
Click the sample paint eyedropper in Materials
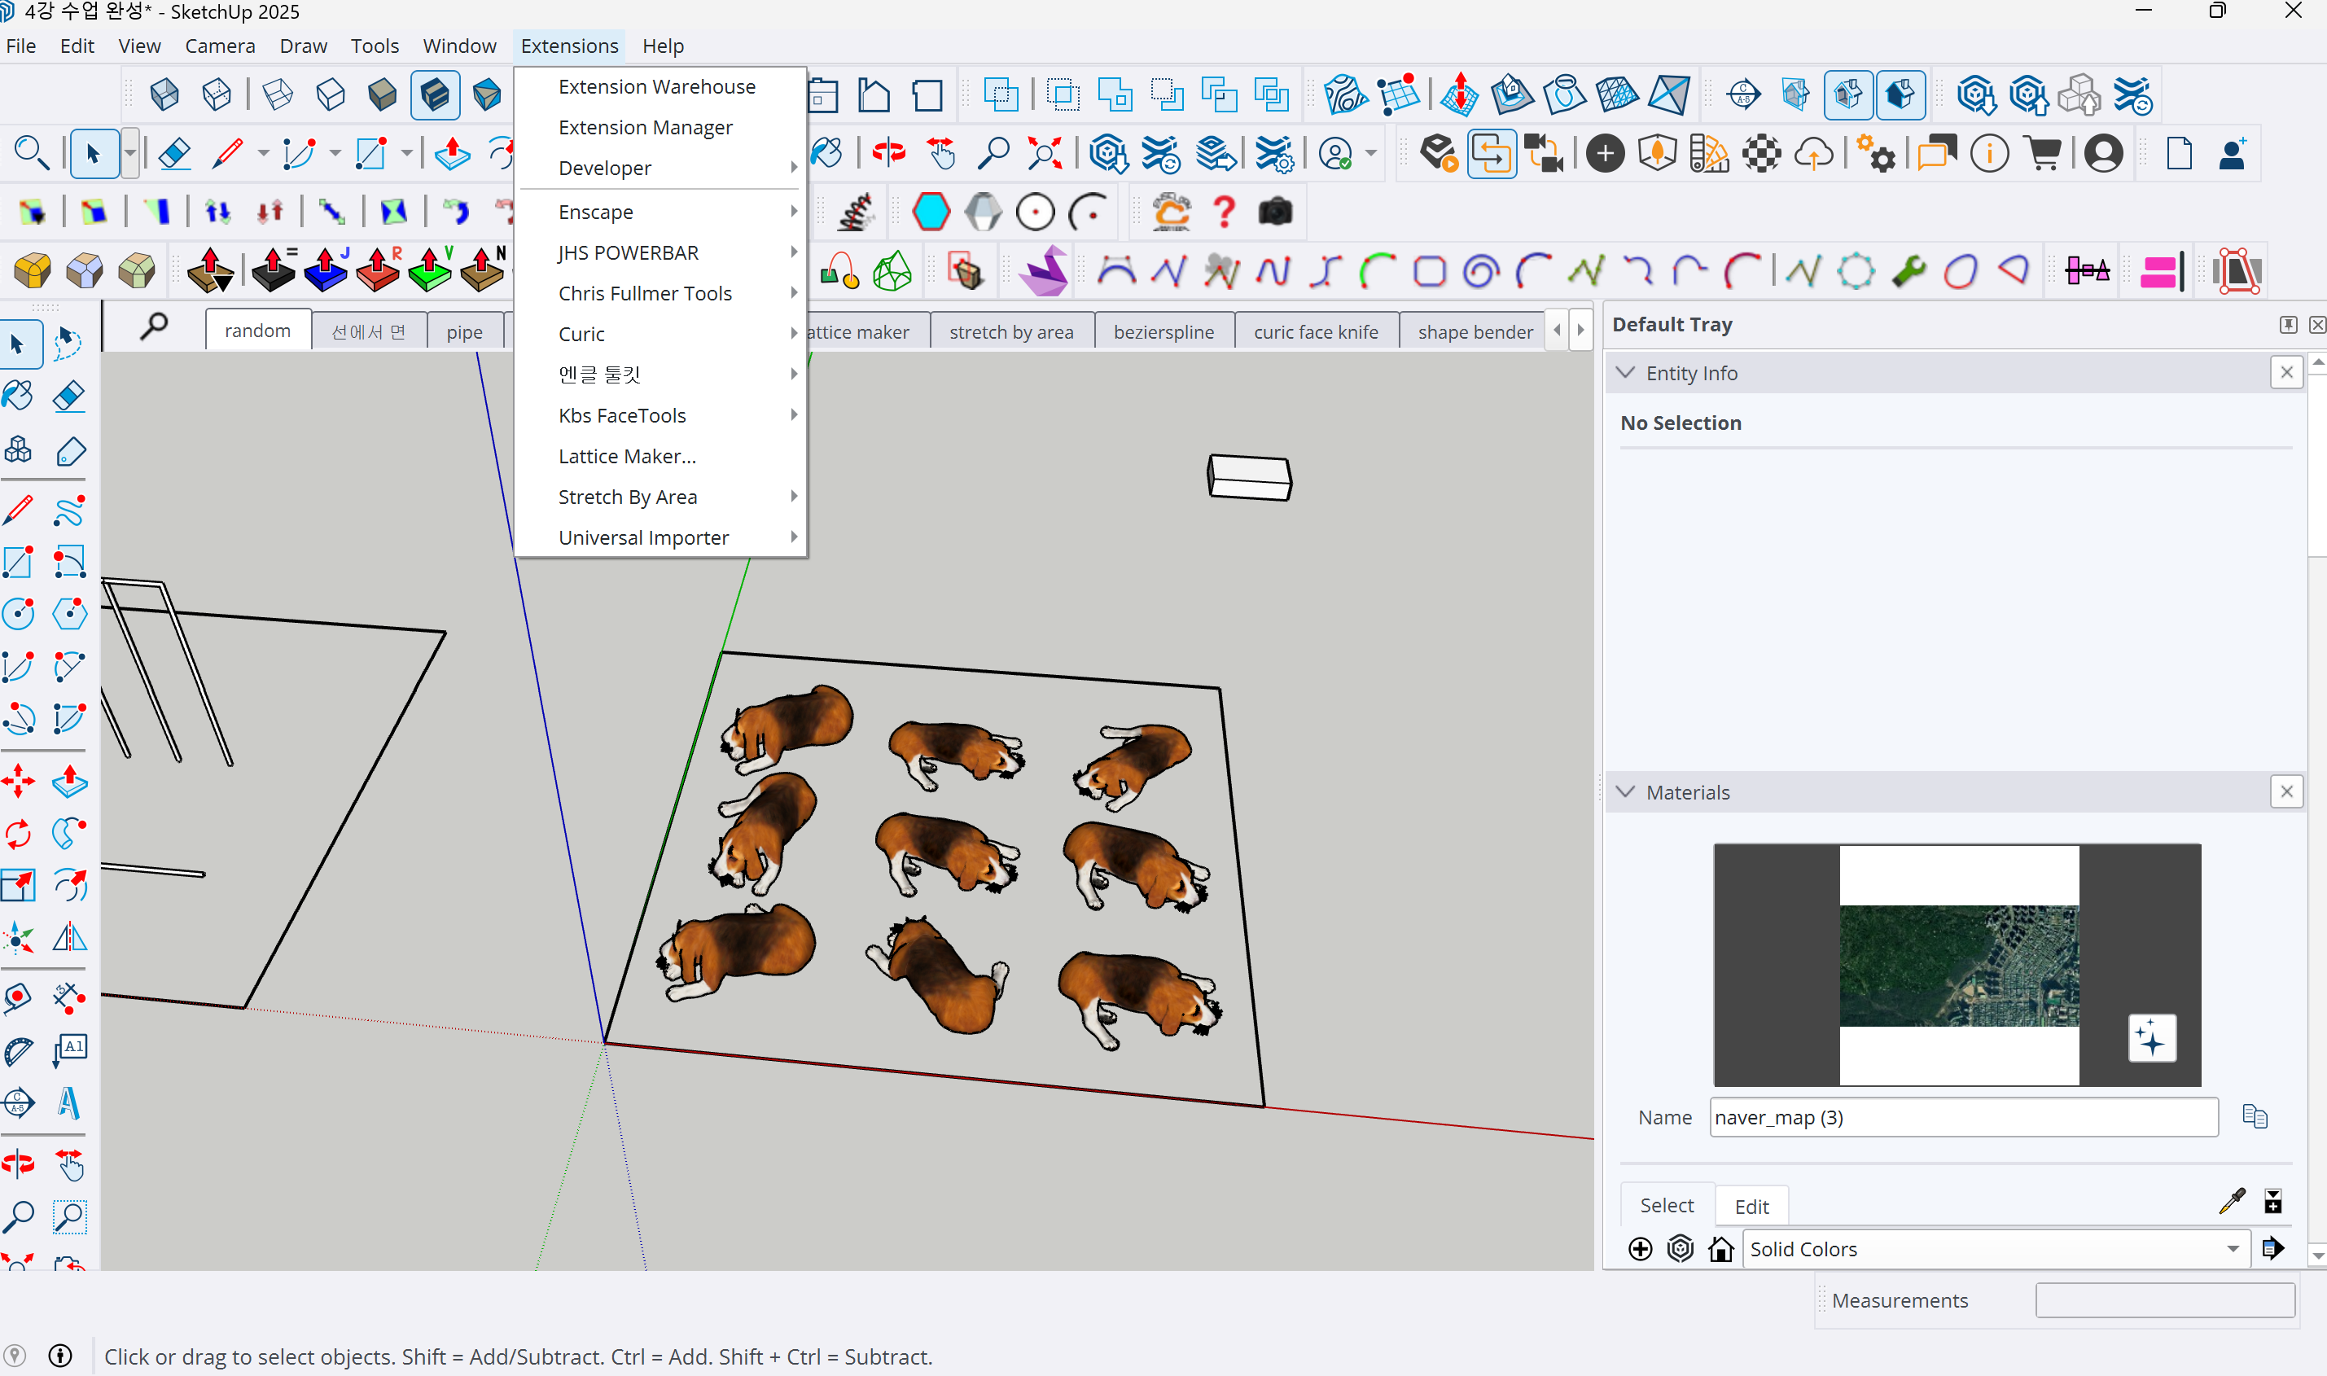[x=2233, y=1202]
